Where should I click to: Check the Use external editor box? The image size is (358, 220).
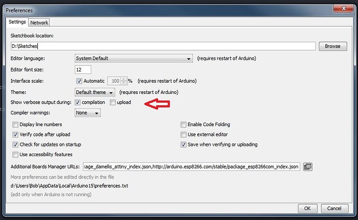[183, 135]
